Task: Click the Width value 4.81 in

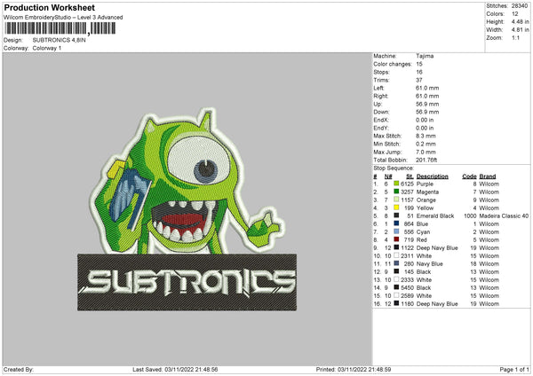Action: [x=520, y=30]
